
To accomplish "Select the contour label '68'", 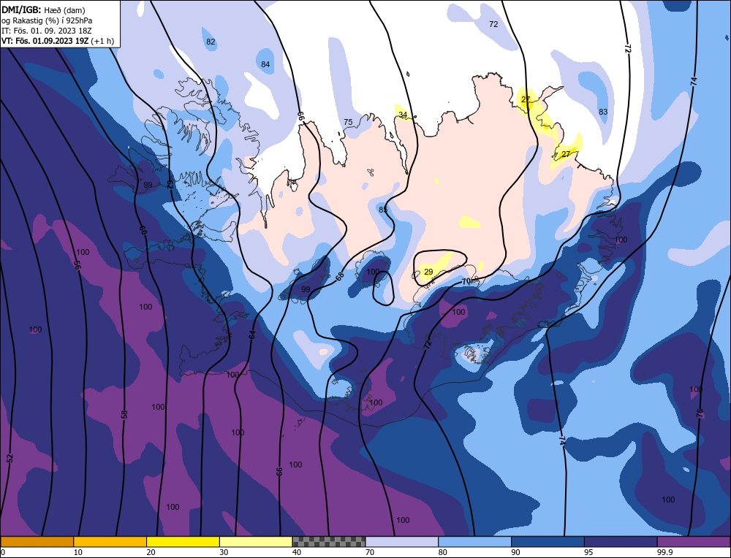I will click(x=341, y=277).
